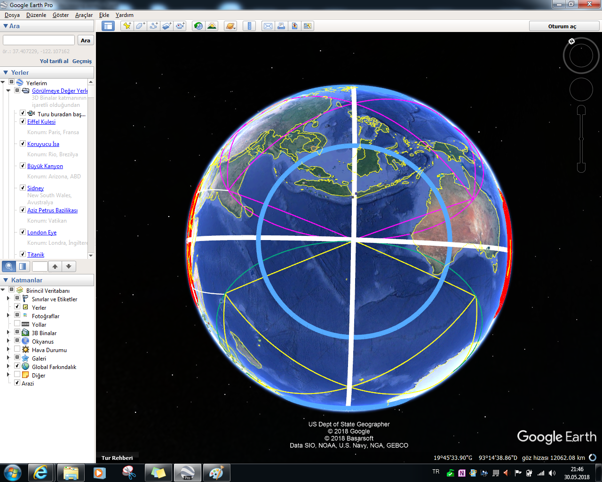Open the Aziz Petrus Bazilikası link
The image size is (602, 482).
click(x=52, y=210)
